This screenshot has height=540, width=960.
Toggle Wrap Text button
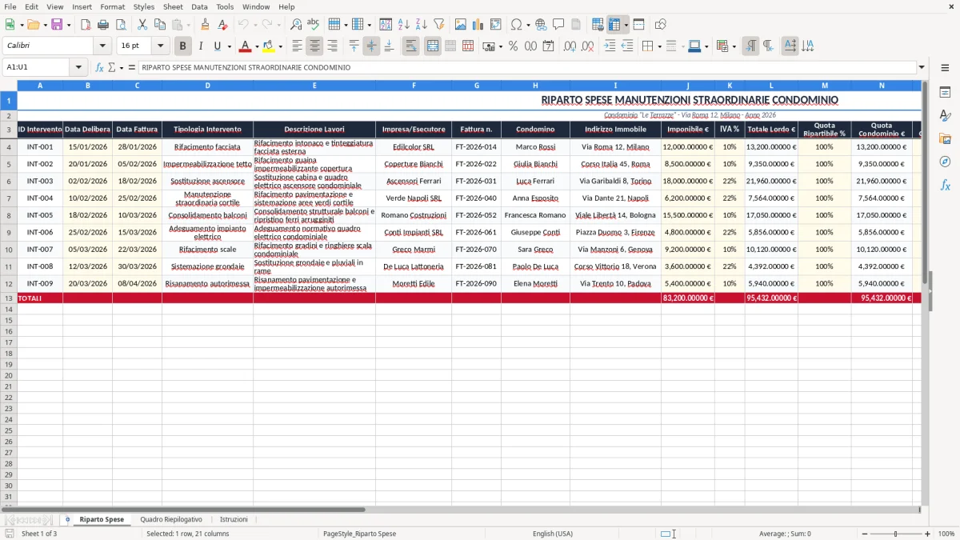410,46
